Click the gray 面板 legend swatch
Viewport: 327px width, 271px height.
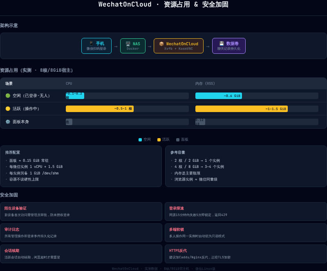coord(178,140)
